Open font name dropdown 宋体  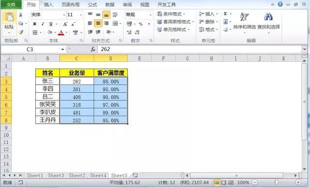[64, 15]
